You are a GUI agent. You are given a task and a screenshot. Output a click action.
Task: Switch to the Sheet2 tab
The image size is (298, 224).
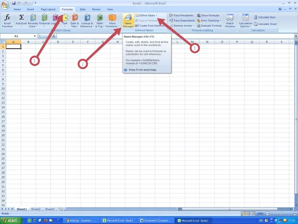click(36, 209)
